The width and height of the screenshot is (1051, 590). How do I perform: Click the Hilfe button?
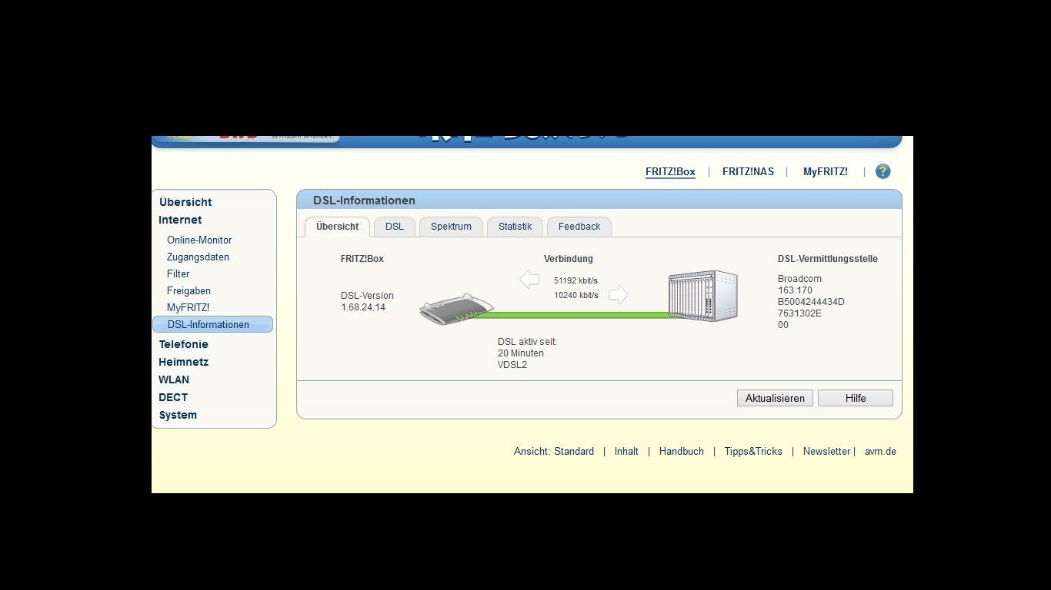click(856, 398)
